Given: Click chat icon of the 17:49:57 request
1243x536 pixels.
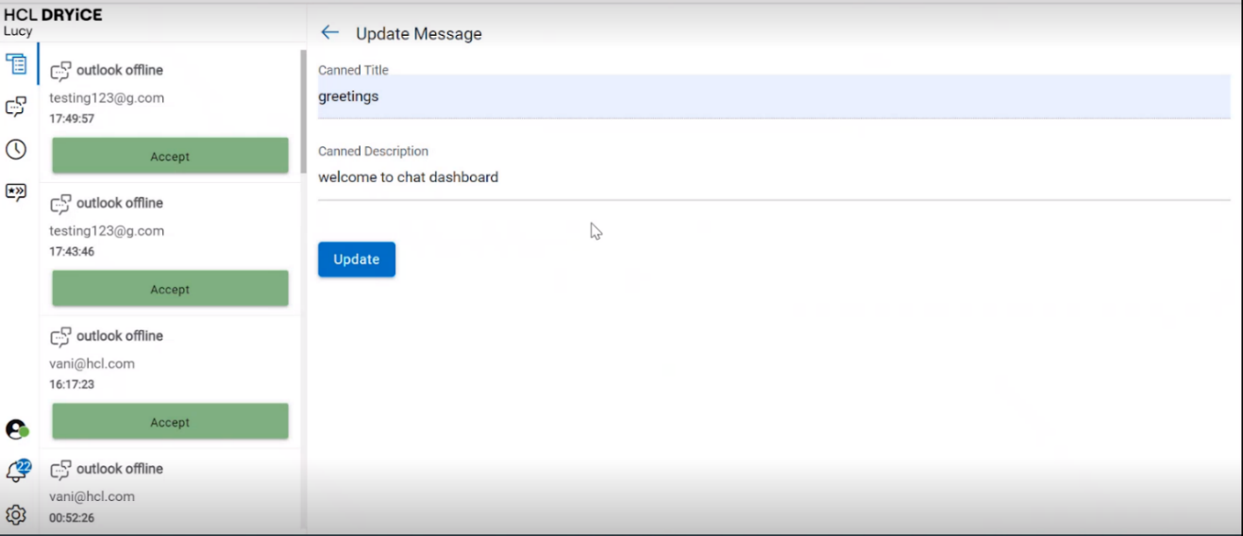Looking at the screenshot, I should [x=60, y=72].
